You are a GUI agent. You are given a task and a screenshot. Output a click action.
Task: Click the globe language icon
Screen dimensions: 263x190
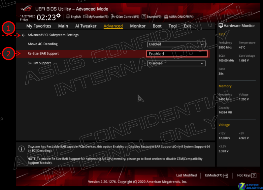point(68,16)
